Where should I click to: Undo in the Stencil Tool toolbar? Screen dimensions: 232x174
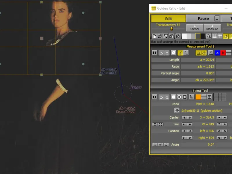tap(161, 97)
